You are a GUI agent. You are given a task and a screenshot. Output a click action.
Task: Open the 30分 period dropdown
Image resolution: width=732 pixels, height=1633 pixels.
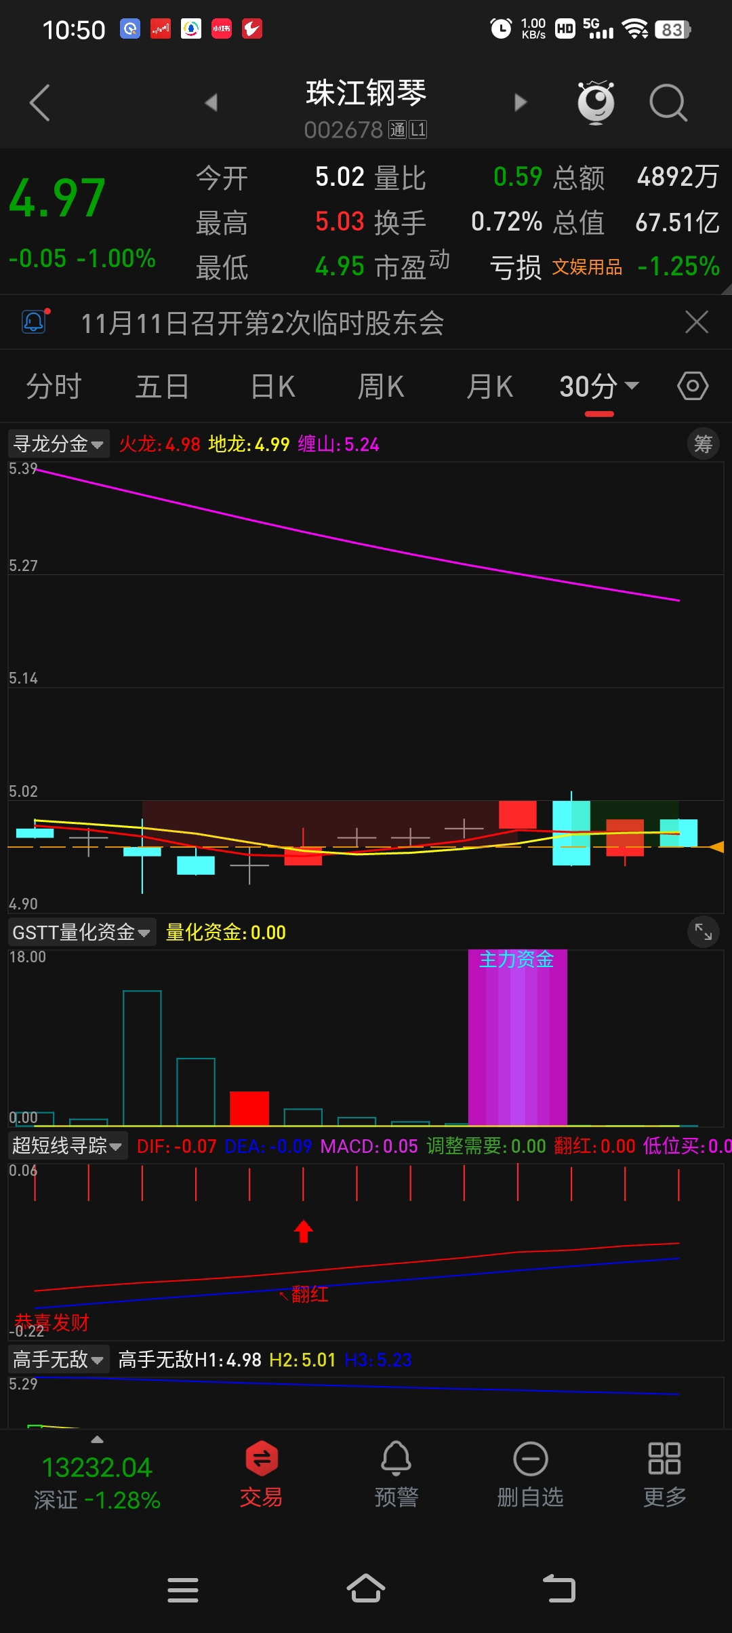(599, 387)
